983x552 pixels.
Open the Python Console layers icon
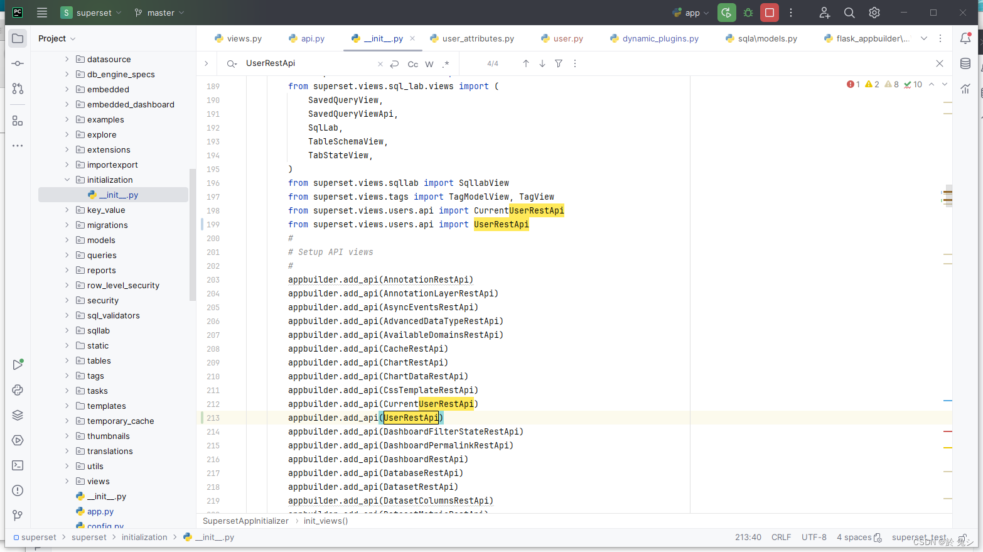[x=18, y=415]
